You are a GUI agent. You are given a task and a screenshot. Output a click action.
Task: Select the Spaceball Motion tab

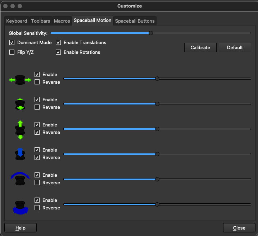[x=92, y=20]
